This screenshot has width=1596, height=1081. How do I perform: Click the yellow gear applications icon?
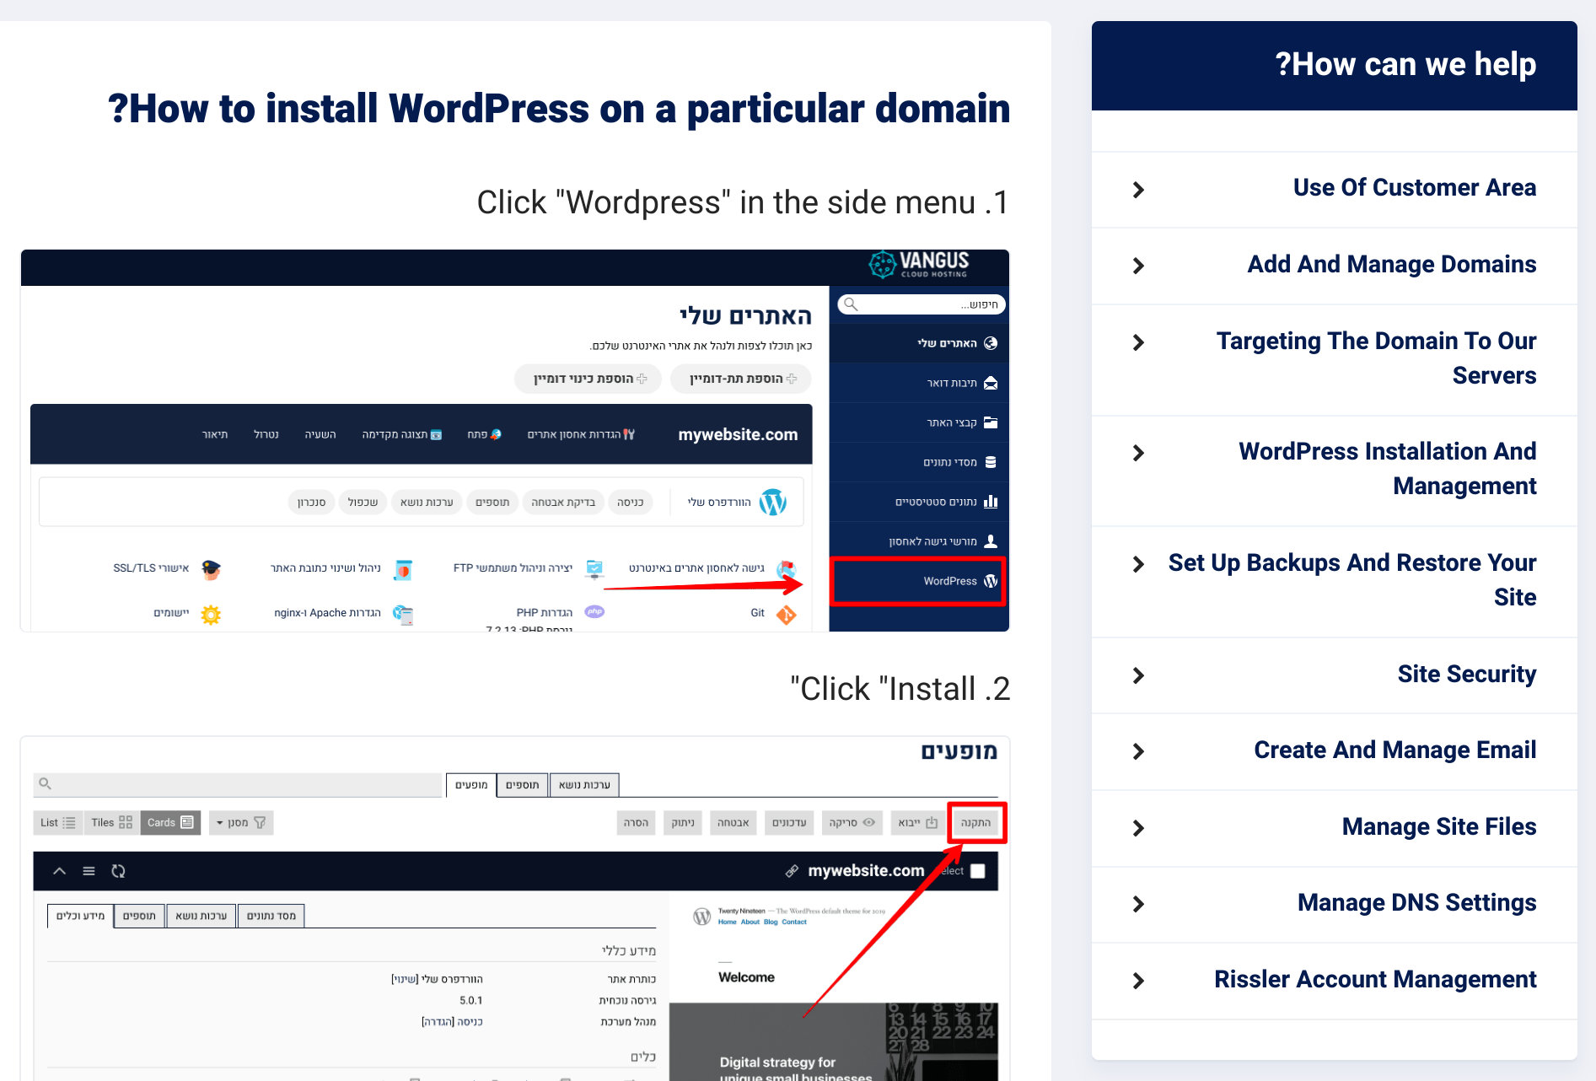pos(211,615)
